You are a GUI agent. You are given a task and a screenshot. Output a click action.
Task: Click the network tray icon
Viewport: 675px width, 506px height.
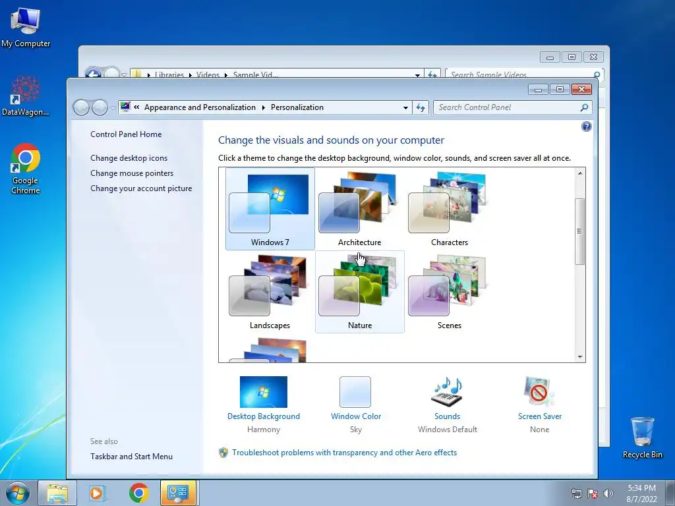(x=576, y=493)
